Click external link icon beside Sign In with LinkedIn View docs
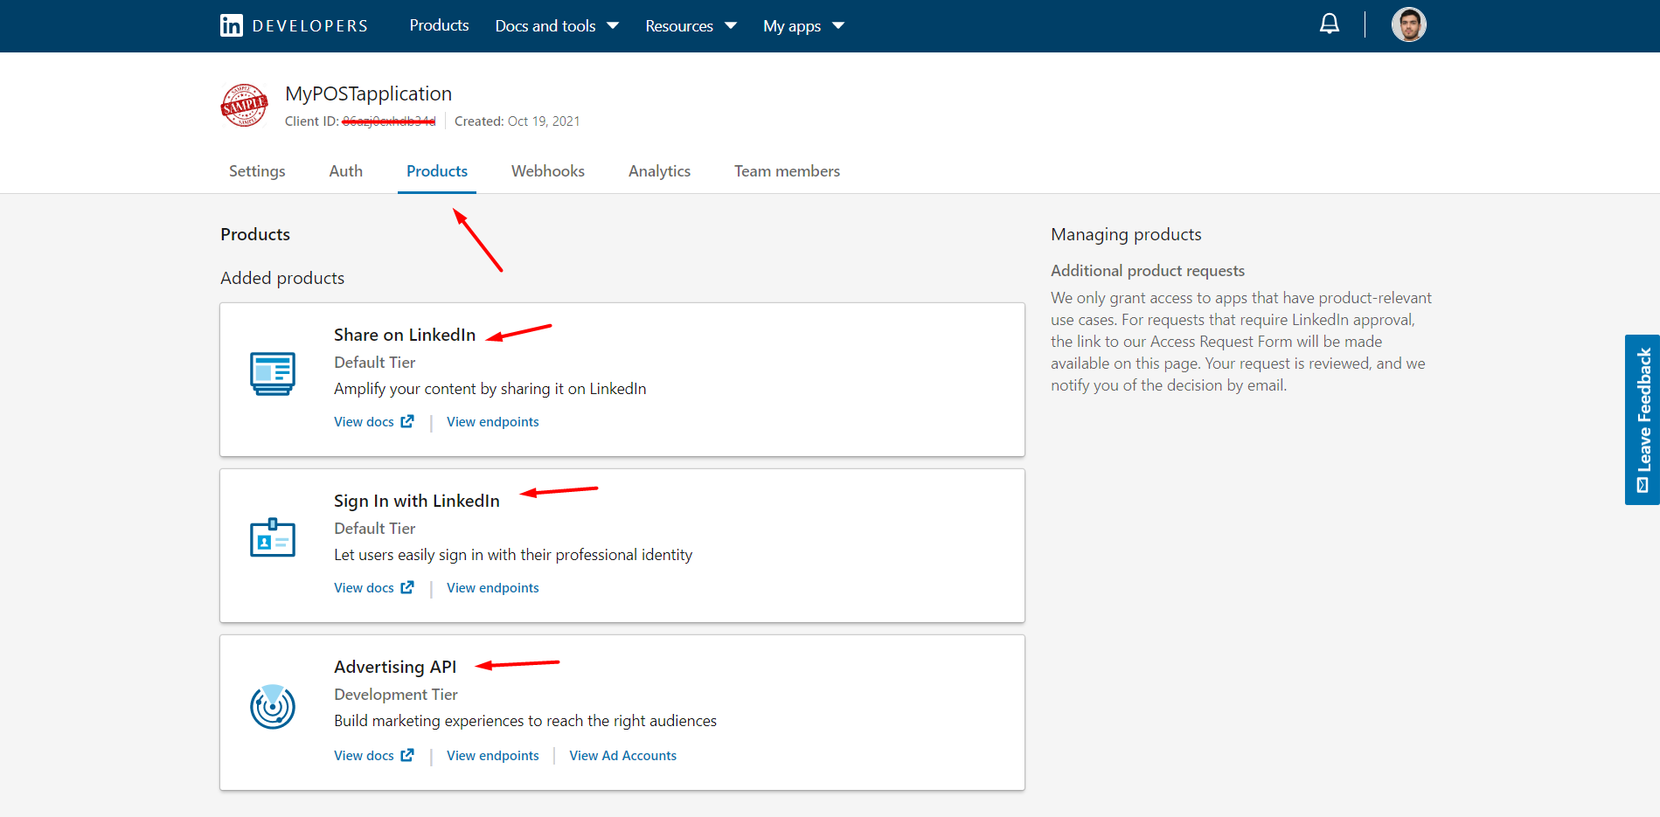Viewport: 1660px width, 817px height. click(x=407, y=587)
